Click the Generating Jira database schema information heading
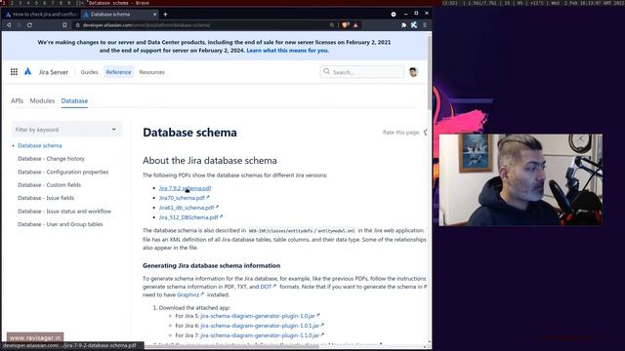625x351 pixels. point(211,265)
